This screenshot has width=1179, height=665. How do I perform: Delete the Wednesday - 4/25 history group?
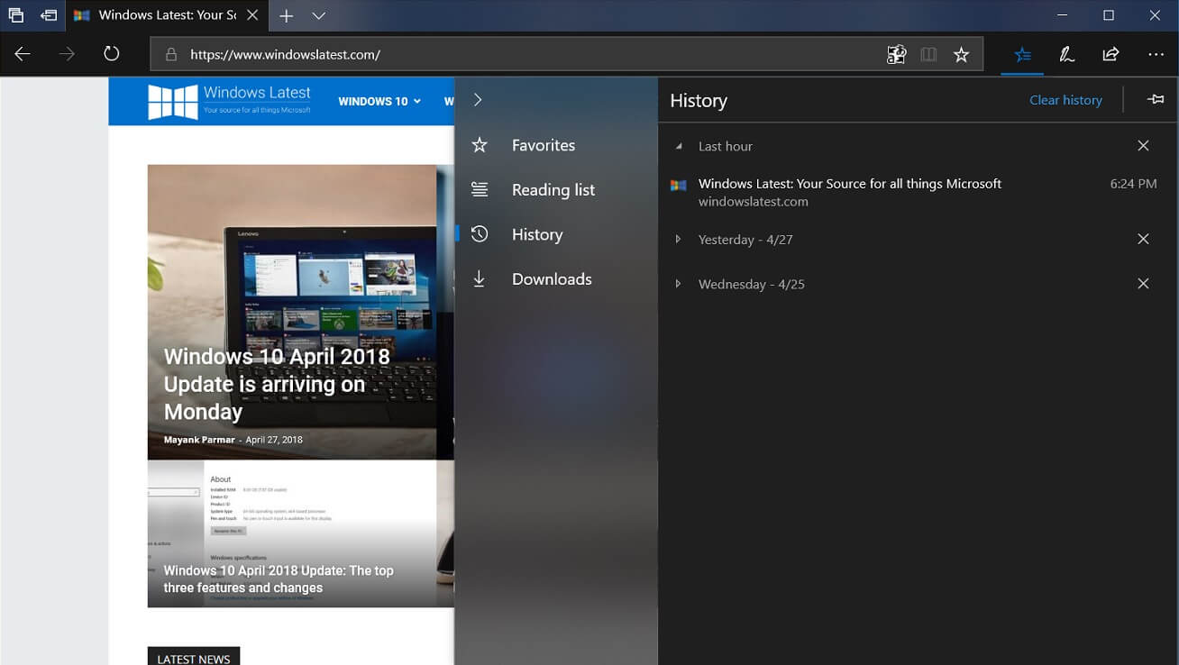pyautogui.click(x=1143, y=284)
